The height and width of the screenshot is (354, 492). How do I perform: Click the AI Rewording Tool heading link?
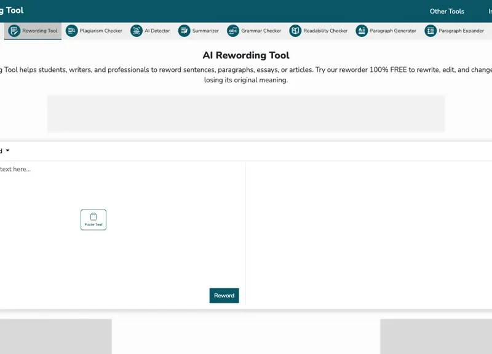click(245, 55)
